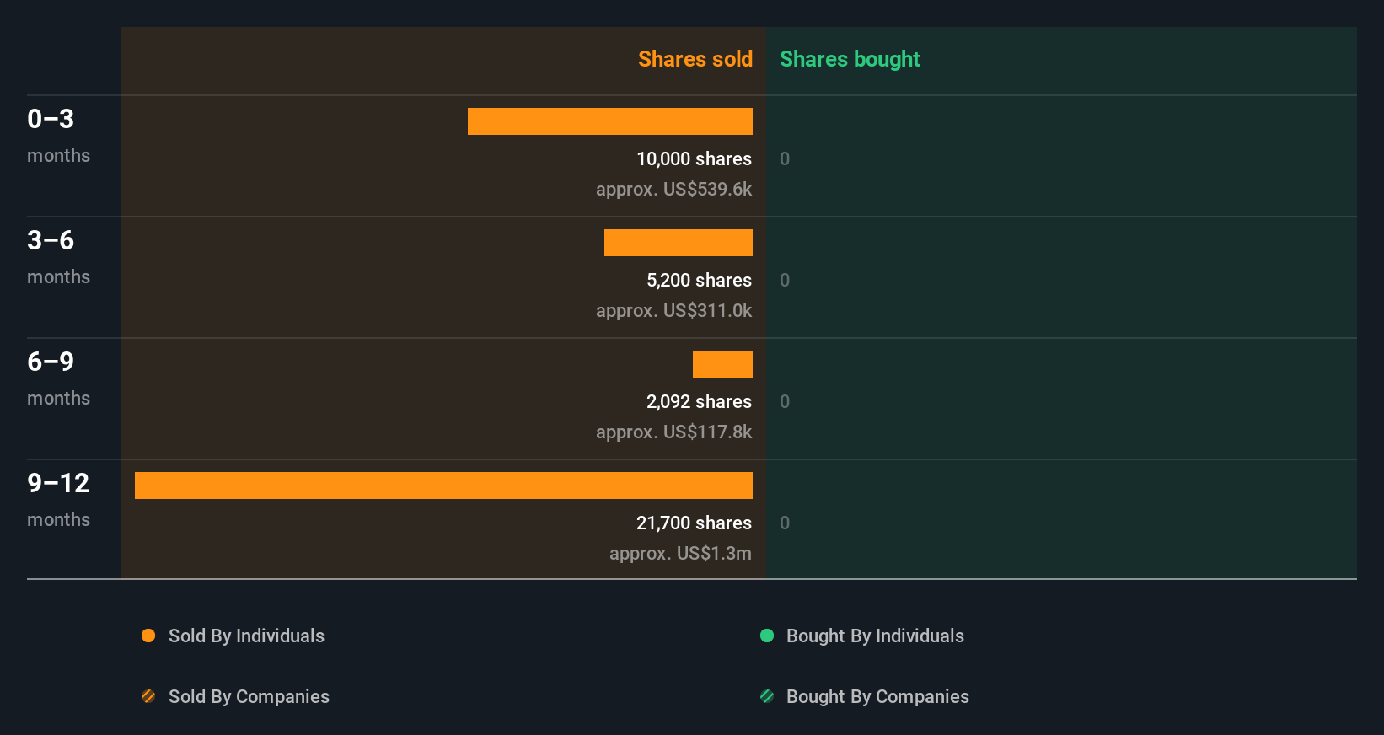Click the 2,092 shares value

(699, 401)
